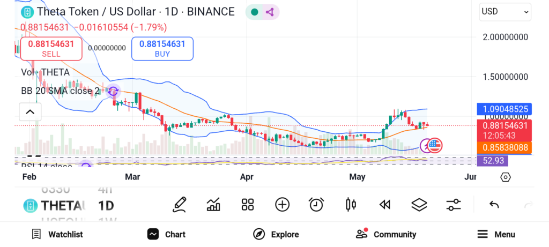Open the USD currency dropdown

(505, 11)
